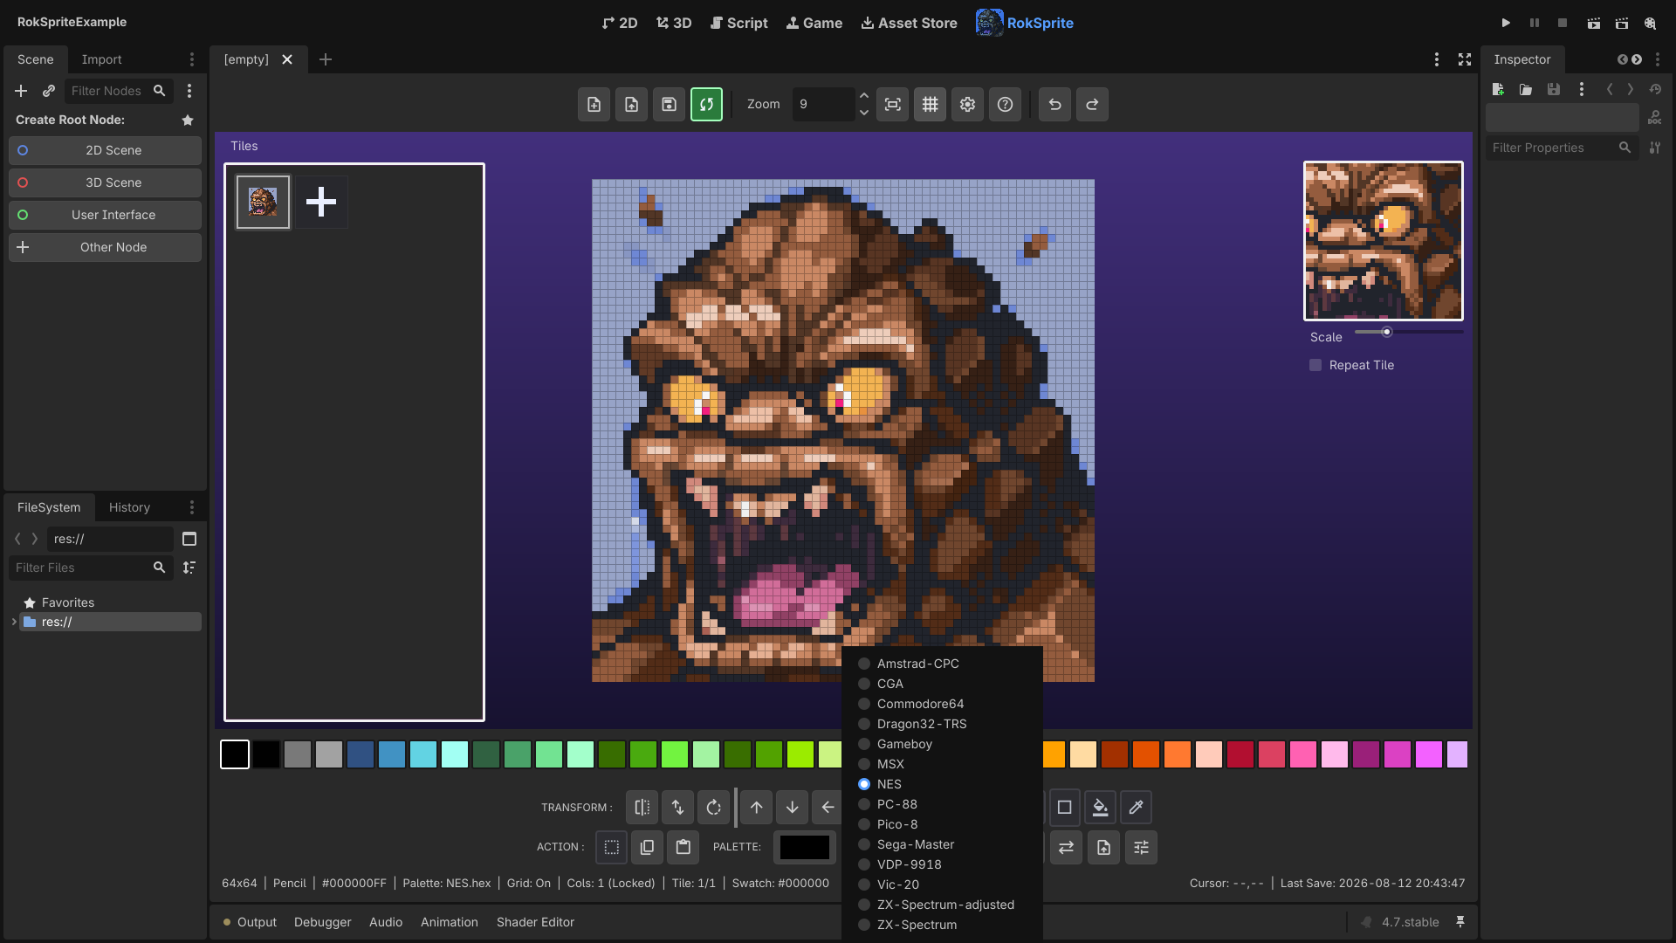Increase the Zoom value with up stepper
Screen dimensions: 1676x943
(863, 96)
